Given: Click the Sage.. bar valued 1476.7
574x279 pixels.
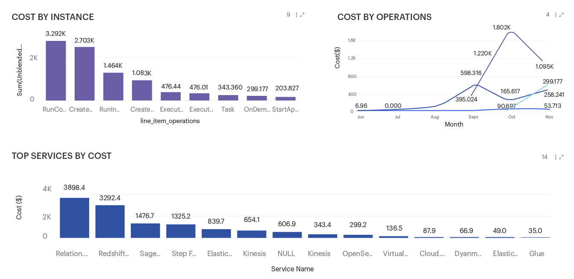Looking at the screenshot, I should (x=145, y=230).
